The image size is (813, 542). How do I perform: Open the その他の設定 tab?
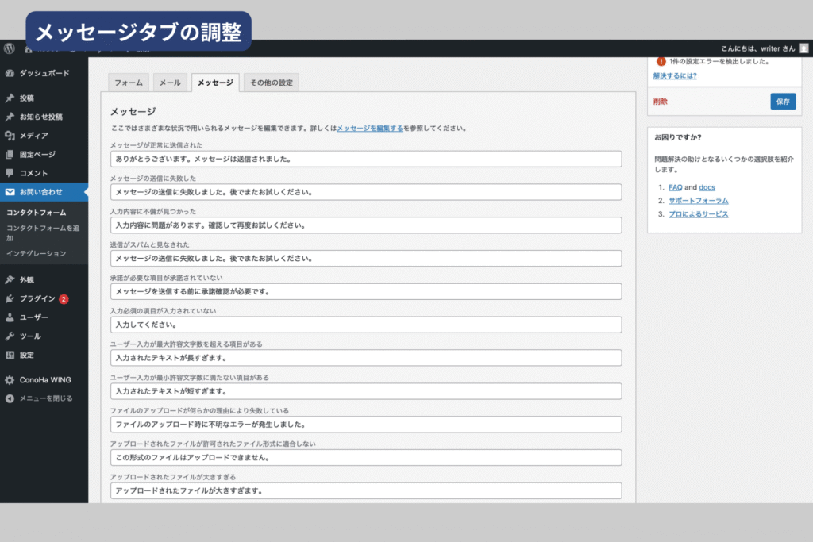click(x=271, y=83)
